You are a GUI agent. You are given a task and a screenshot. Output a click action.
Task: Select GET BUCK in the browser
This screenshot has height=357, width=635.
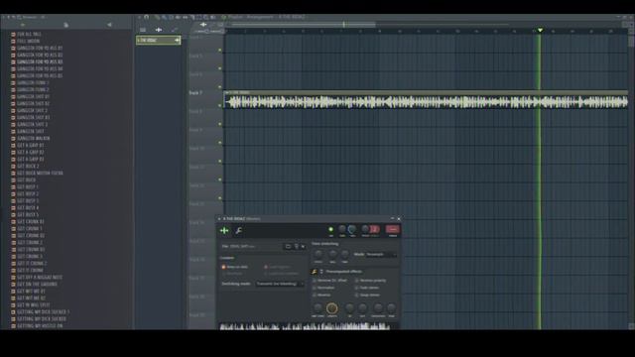(x=27, y=180)
